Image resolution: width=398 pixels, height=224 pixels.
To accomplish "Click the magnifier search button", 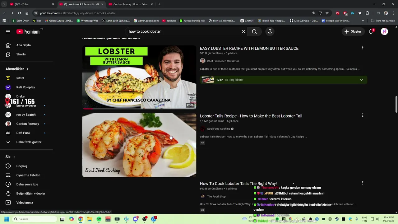I will tap(254, 31).
